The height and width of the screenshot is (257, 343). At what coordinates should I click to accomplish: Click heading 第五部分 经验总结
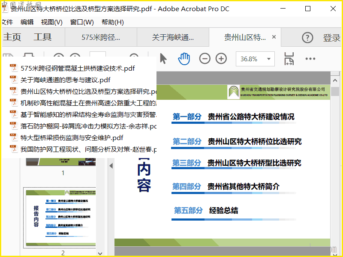coord(206,210)
